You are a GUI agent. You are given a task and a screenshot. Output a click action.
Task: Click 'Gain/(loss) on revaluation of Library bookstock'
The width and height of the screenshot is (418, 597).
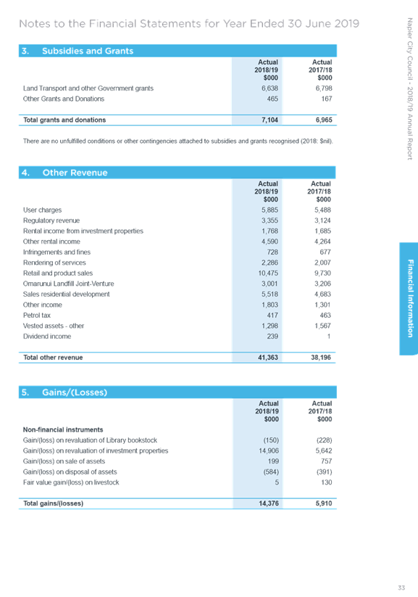90,440
